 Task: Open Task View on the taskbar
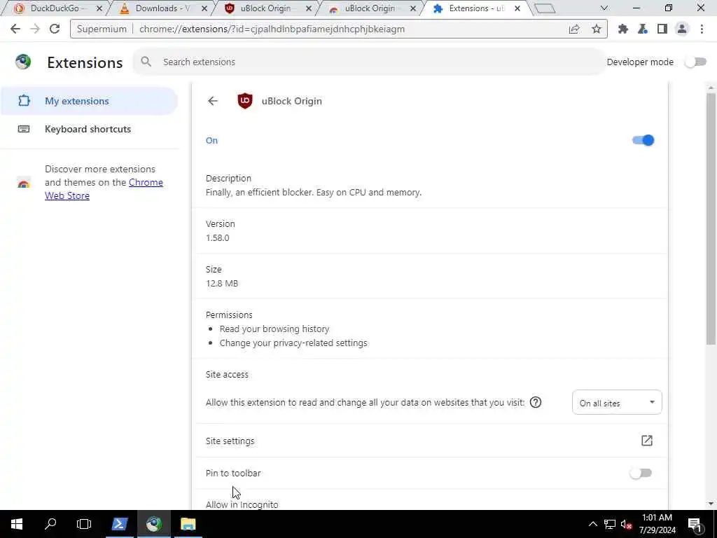84,524
